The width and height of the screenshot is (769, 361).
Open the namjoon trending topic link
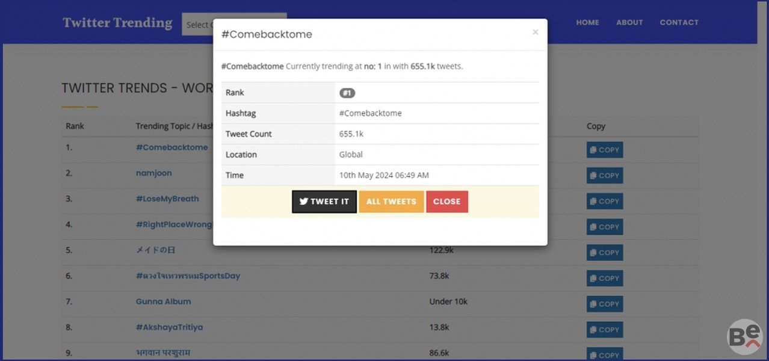tap(153, 173)
